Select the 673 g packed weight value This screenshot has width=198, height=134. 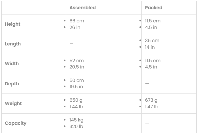[151, 100]
